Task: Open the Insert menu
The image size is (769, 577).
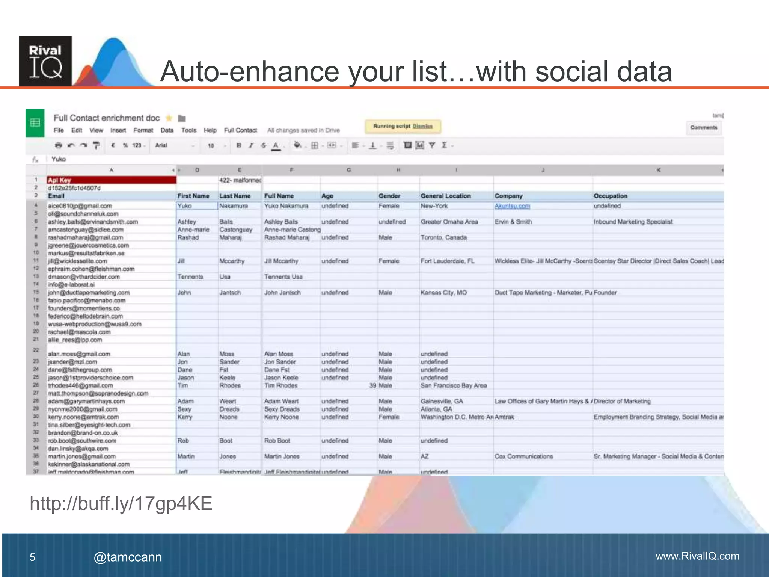Action: [118, 130]
